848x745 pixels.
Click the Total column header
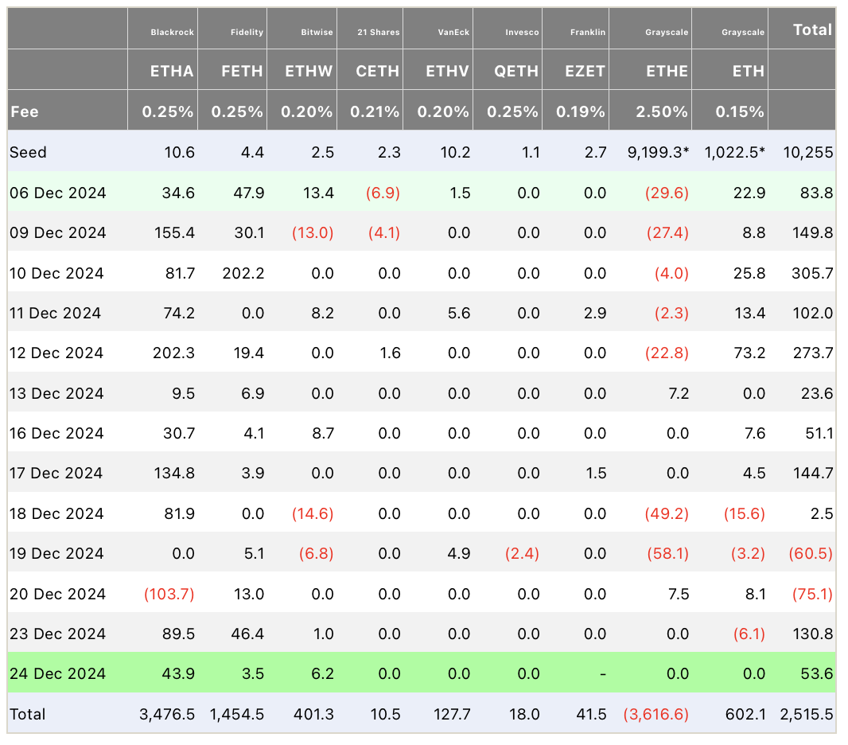812,29
